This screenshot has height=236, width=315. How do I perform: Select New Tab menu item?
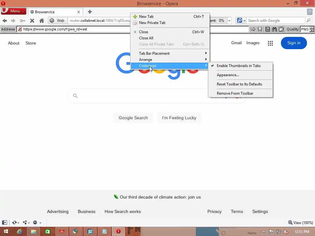(170, 17)
